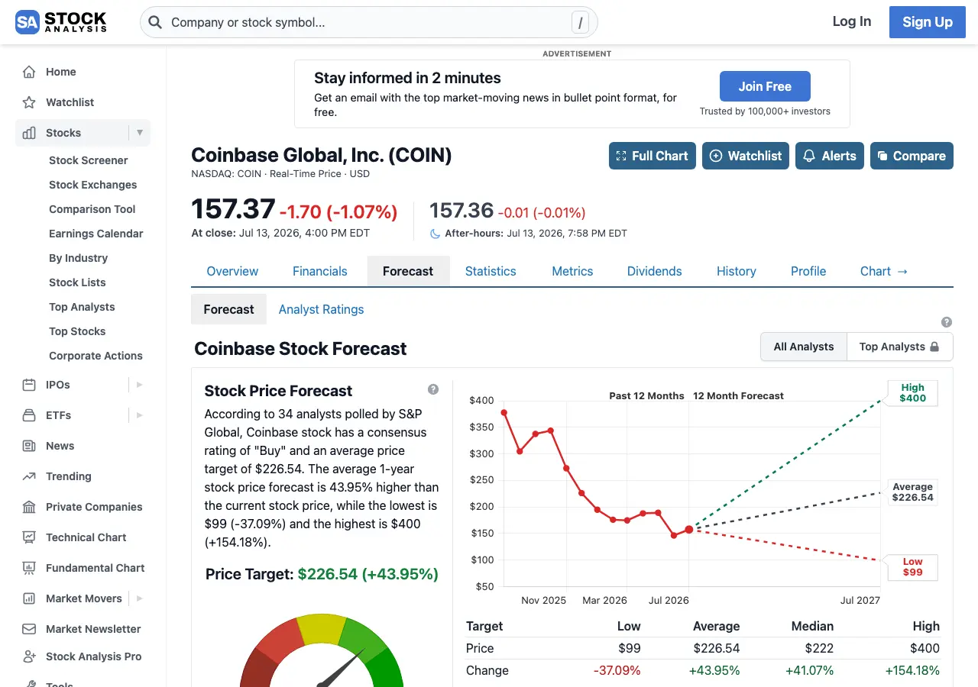Click the Watchlist star icon
Screen dimensions: 978x687
[x=29, y=102]
